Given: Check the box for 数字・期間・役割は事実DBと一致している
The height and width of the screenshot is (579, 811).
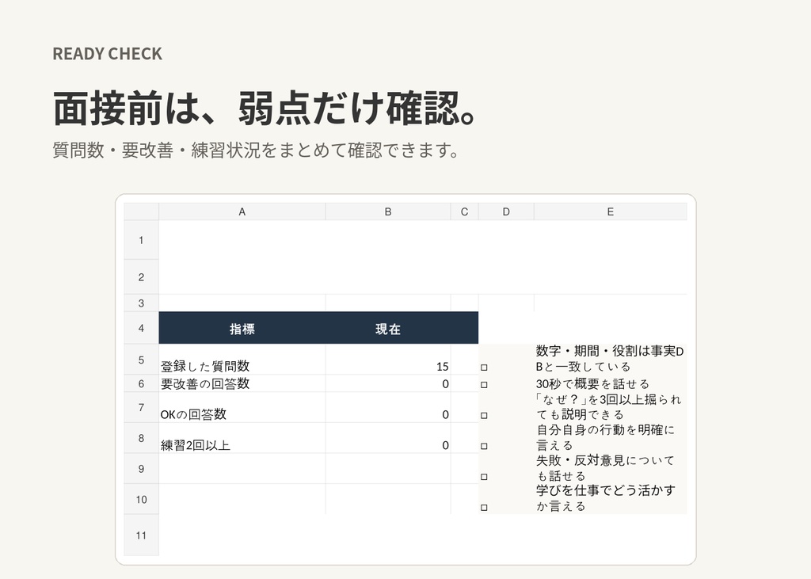Looking at the screenshot, I should [x=484, y=368].
